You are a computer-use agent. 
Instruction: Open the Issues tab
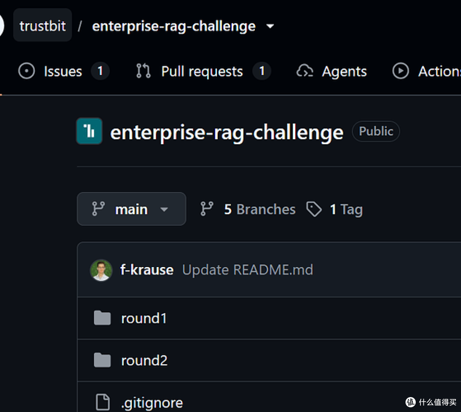point(63,71)
